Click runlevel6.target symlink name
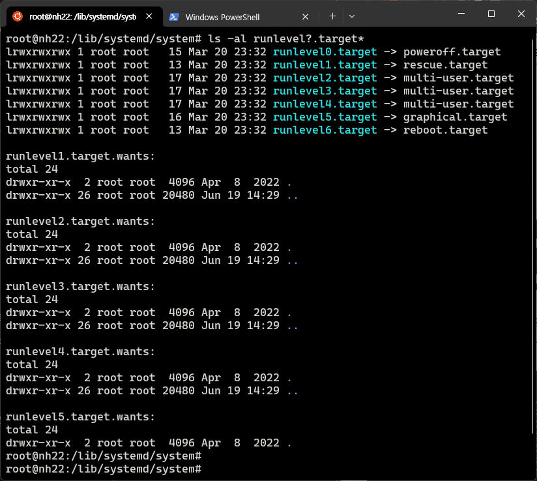Screen dimensions: 537x481 [x=325, y=130]
